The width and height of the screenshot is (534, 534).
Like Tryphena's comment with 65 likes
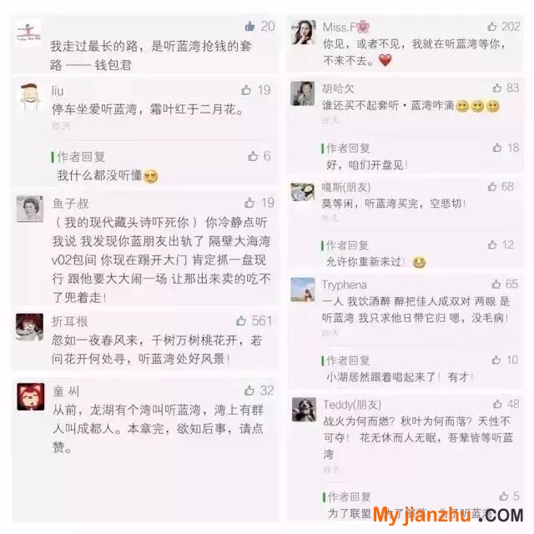[496, 284]
